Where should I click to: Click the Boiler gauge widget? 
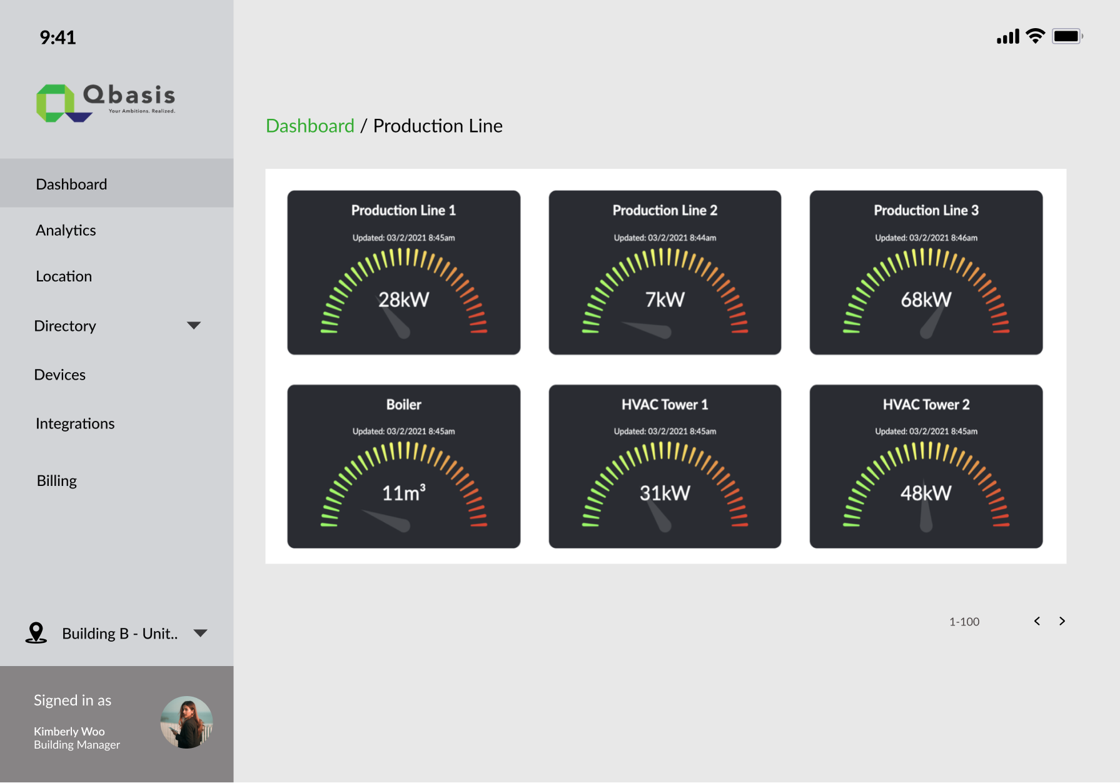[403, 467]
